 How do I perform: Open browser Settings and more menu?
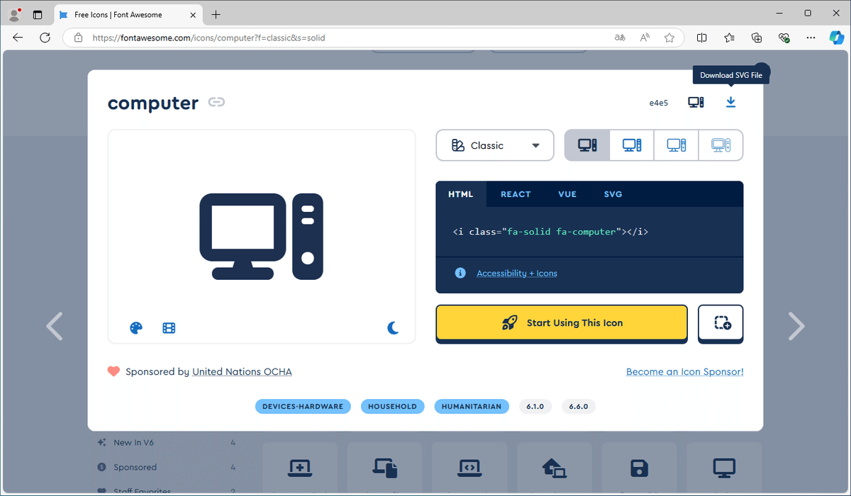(x=811, y=38)
